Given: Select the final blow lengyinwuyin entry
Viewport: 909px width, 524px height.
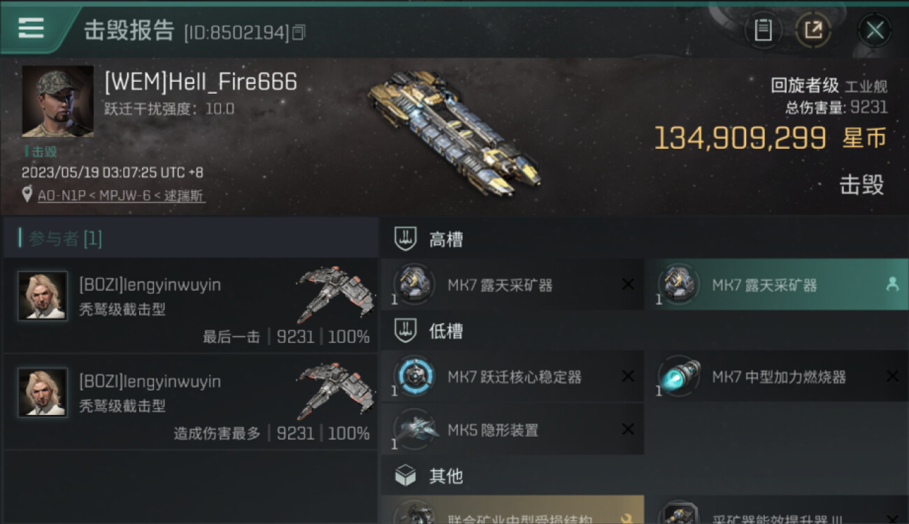Looking at the screenshot, I should [x=191, y=306].
